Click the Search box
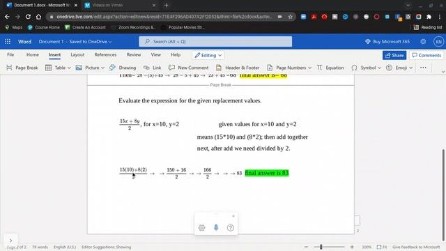Image resolution: width=446 pixels, height=251 pixels. pyautogui.click(x=215, y=42)
